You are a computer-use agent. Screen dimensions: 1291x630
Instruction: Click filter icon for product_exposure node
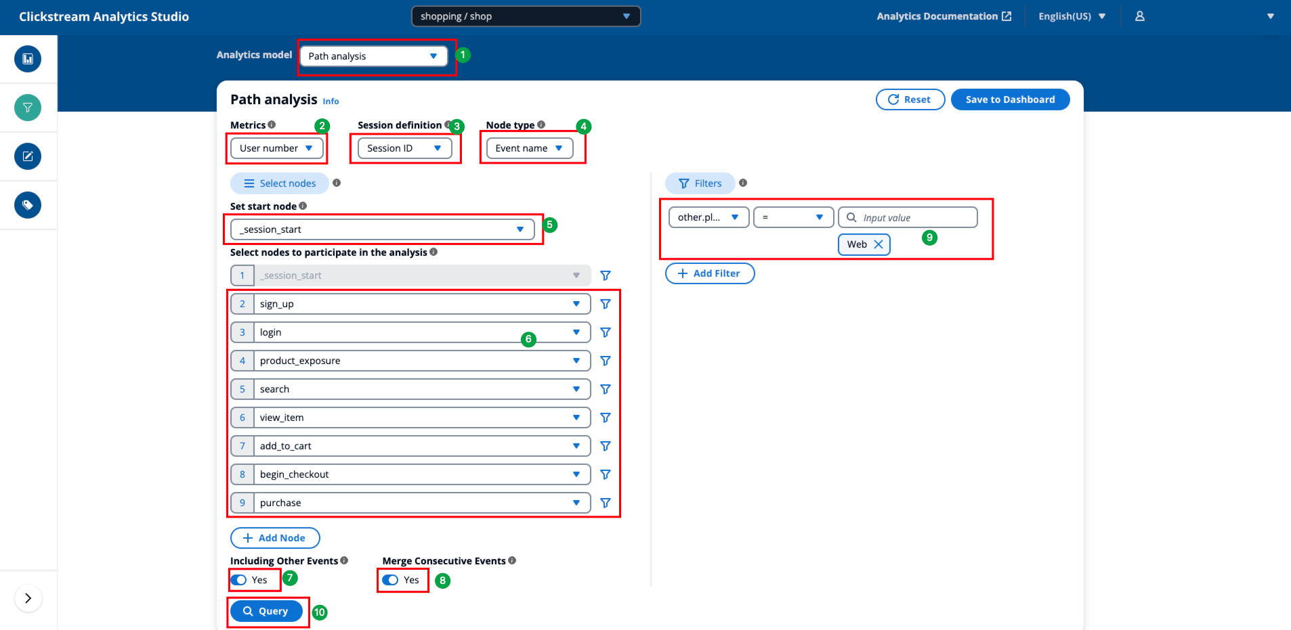[606, 361]
